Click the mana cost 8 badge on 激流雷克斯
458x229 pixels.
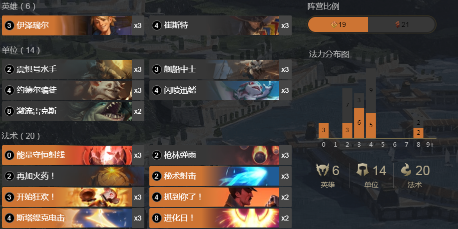(9, 111)
